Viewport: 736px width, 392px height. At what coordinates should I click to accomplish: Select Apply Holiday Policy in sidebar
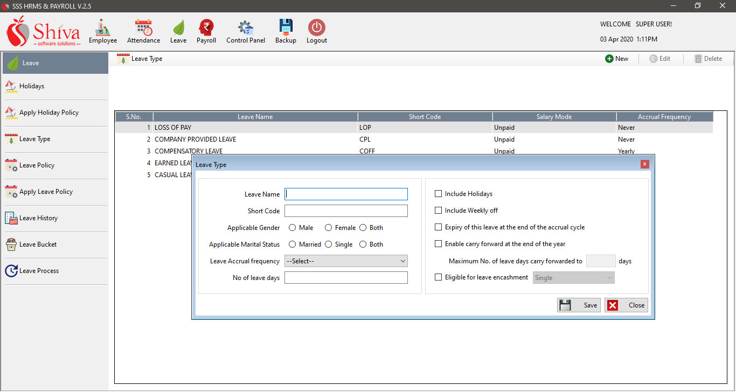point(48,113)
